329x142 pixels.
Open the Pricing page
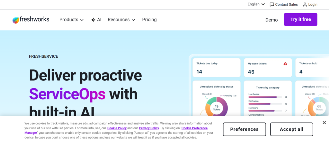pyautogui.click(x=149, y=20)
